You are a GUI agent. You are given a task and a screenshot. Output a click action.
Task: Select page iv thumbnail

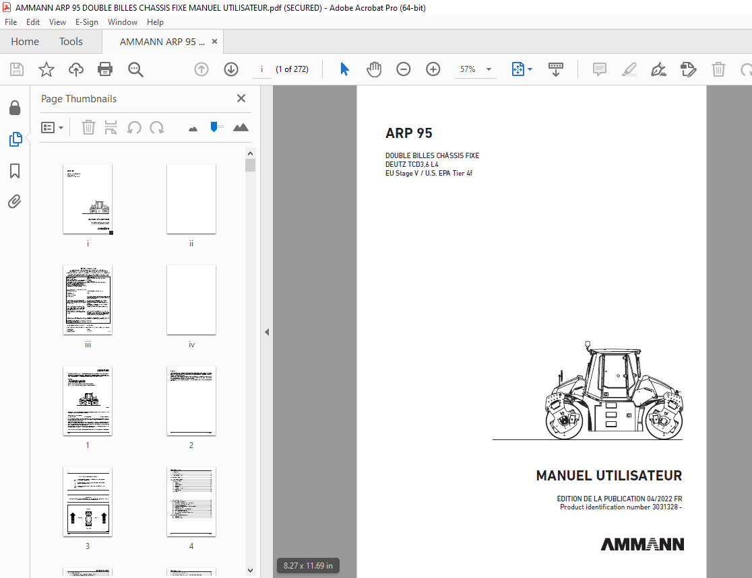point(191,300)
